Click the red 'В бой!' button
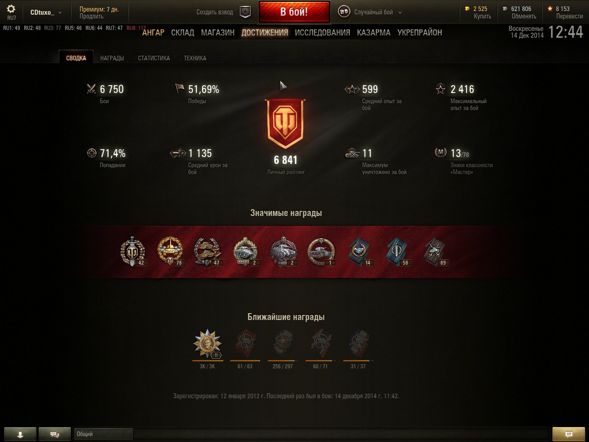 tap(294, 12)
